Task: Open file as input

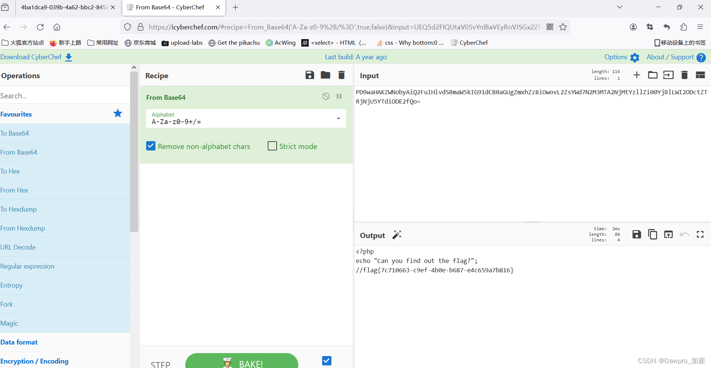Action: click(x=668, y=75)
